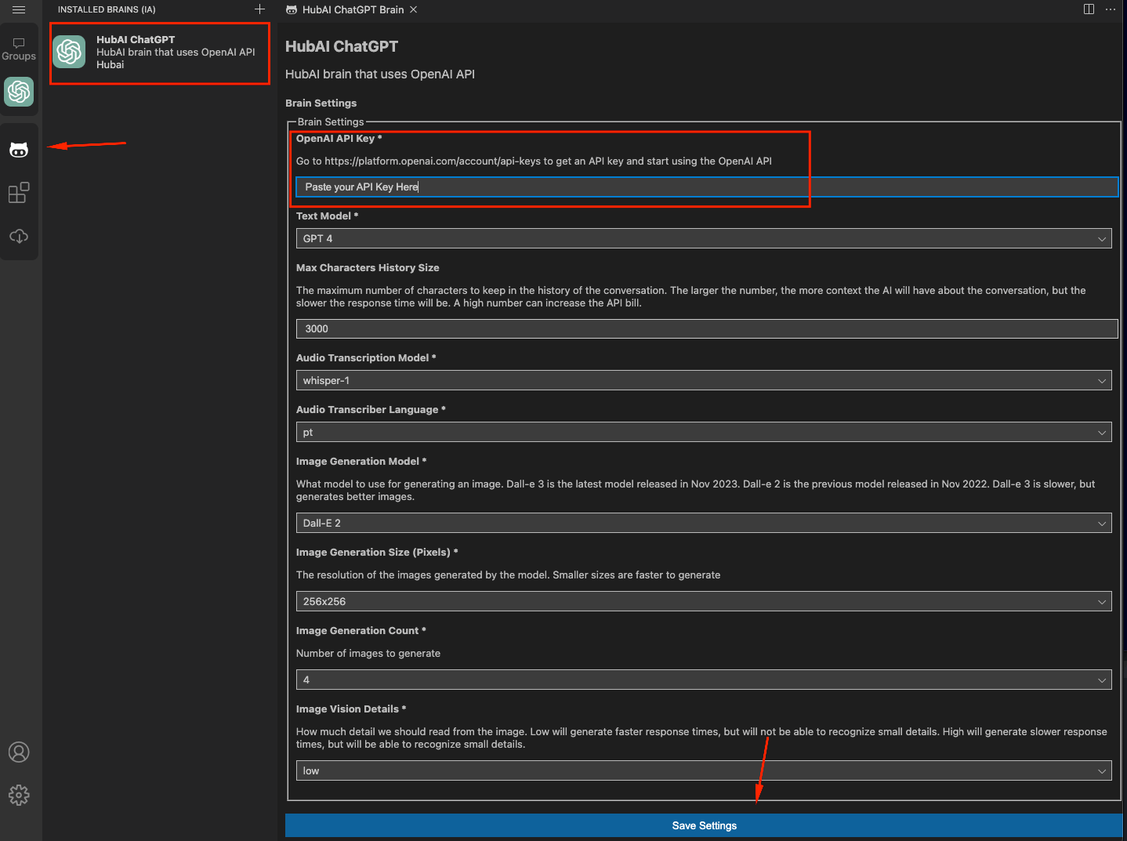
Task: Open the Groups chat section
Action: pos(19,49)
